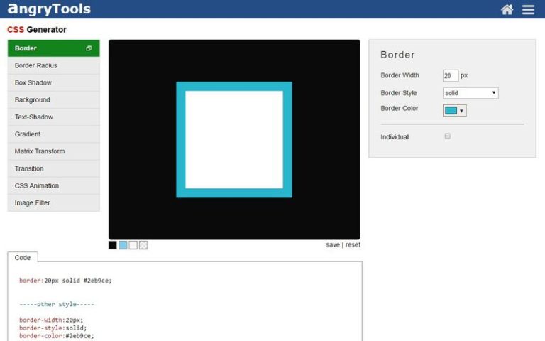Open the Border Style dropdown
The width and height of the screenshot is (545, 341).
pos(470,93)
